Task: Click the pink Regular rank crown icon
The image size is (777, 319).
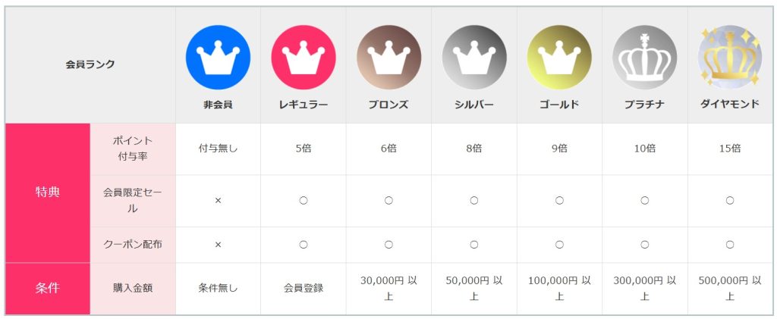Action: point(304,58)
